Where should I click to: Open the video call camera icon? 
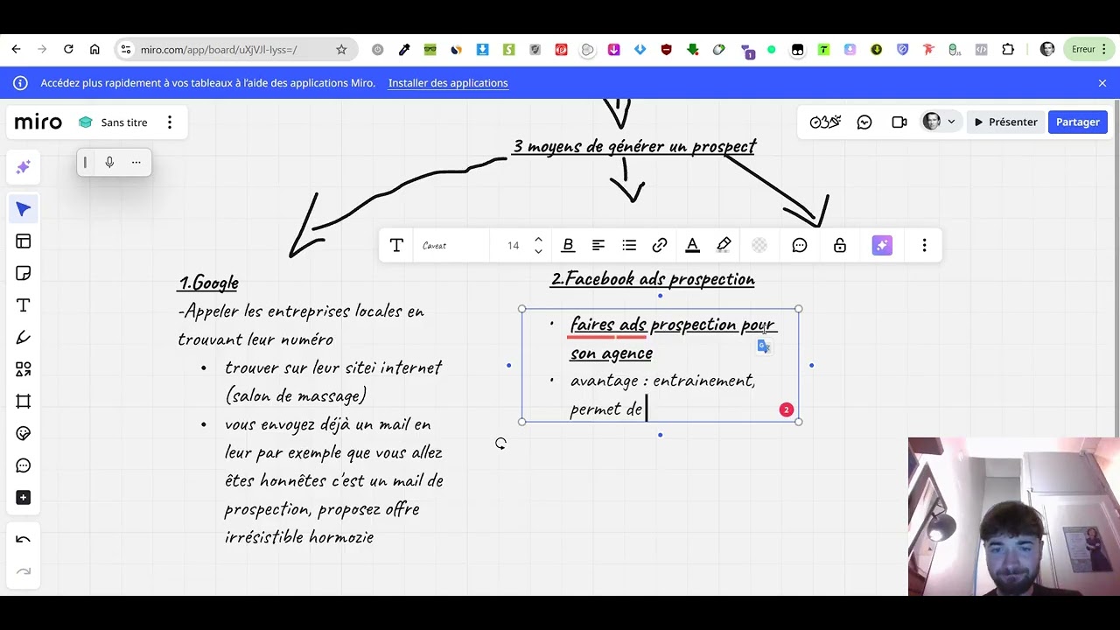[899, 122]
